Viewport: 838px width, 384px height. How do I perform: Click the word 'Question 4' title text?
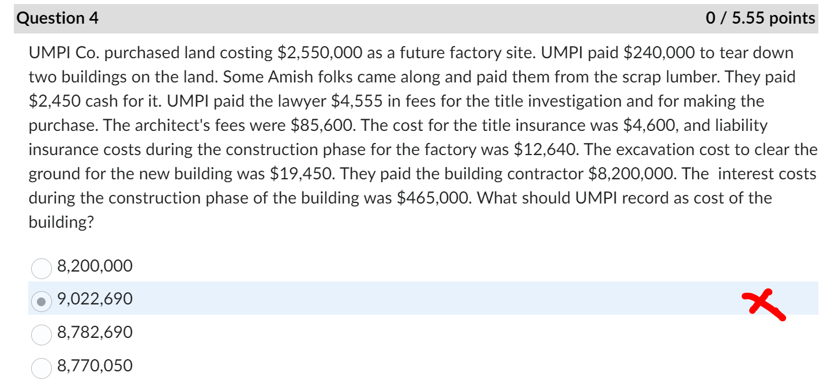(58, 18)
